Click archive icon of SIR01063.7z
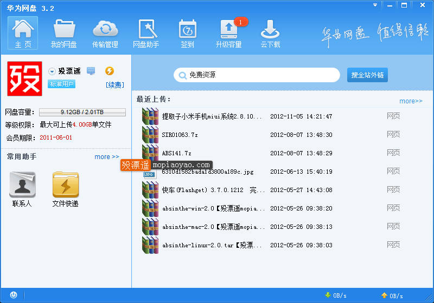The image size is (434, 303). point(150,135)
